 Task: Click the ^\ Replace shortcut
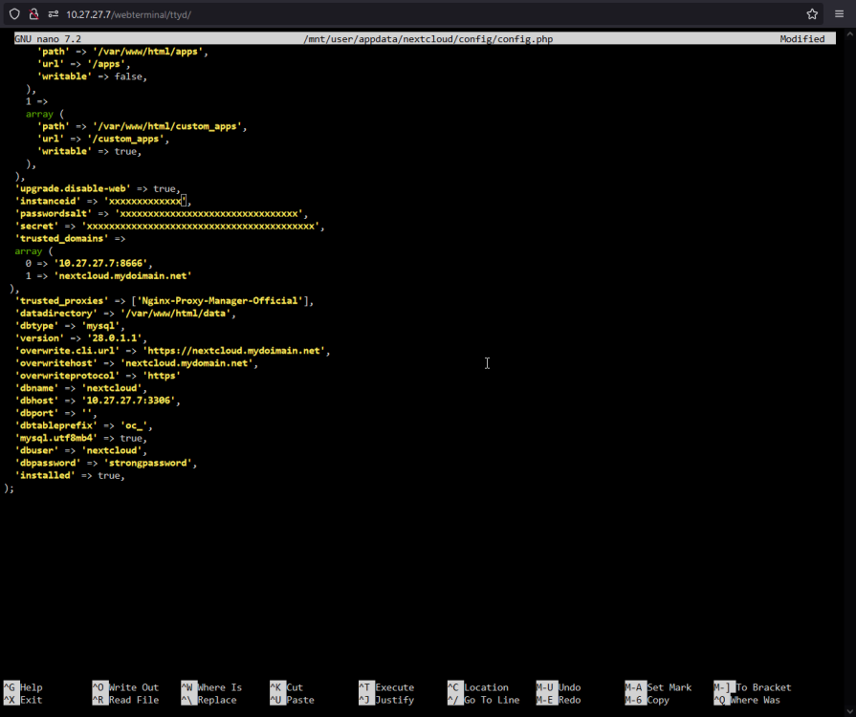(209, 700)
